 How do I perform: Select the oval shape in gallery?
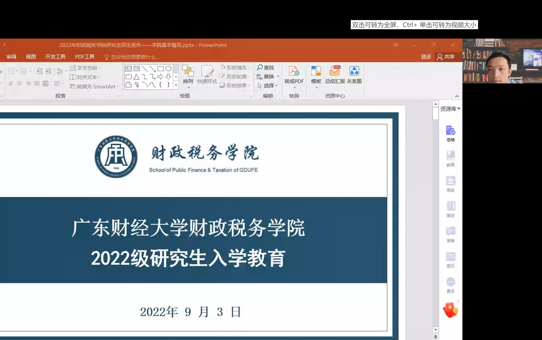pos(169,69)
